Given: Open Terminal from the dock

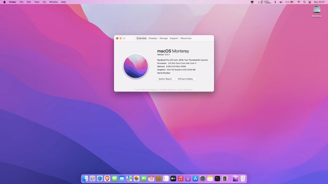Looking at the screenshot, I should coord(217,179).
